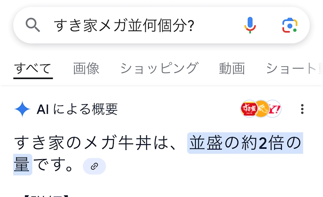This screenshot has height=197, width=323.
Task: Click the highlighted text 並盛の約2倍の
Action: click(245, 143)
